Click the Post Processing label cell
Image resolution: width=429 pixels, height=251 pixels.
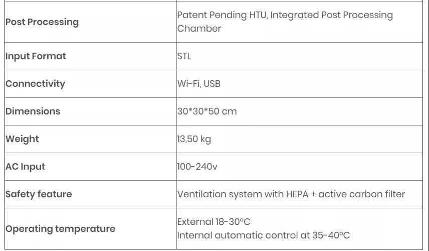pos(42,22)
